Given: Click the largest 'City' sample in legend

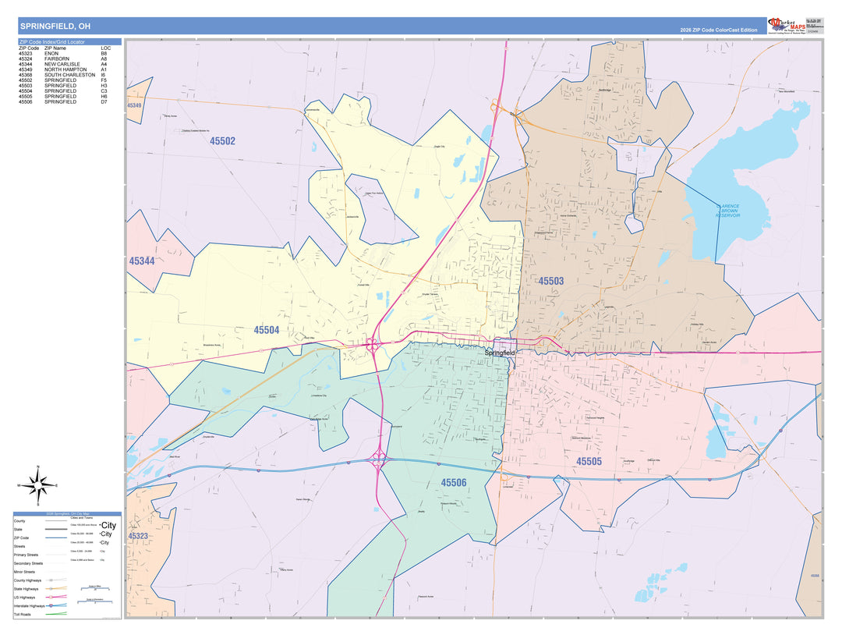Looking at the screenshot, I should click(108, 526).
